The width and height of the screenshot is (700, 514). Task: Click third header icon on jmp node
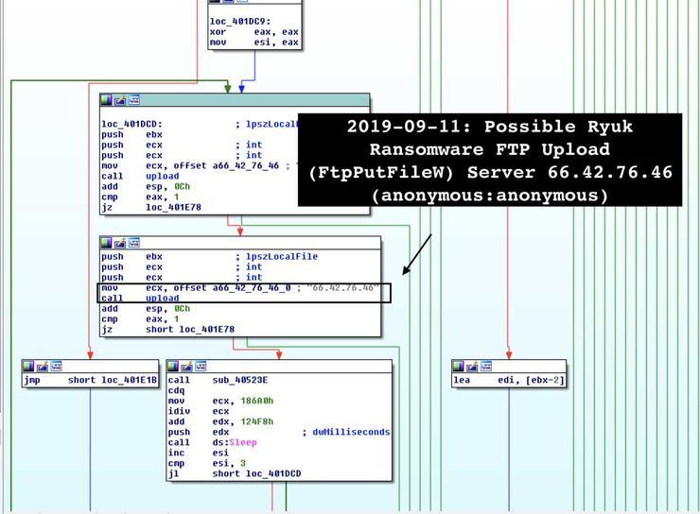55,366
